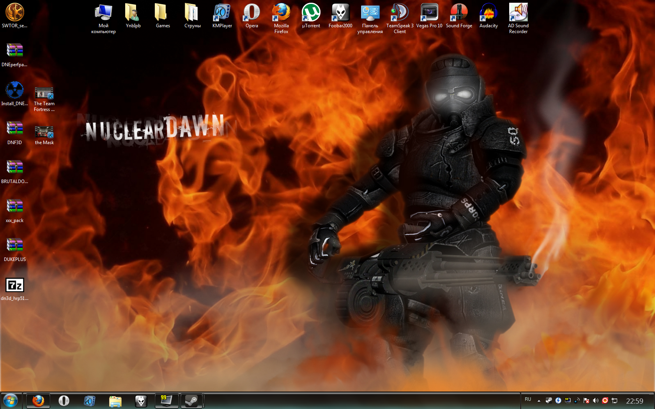
Task: Select the DNF3D archive file
Action: 15,132
